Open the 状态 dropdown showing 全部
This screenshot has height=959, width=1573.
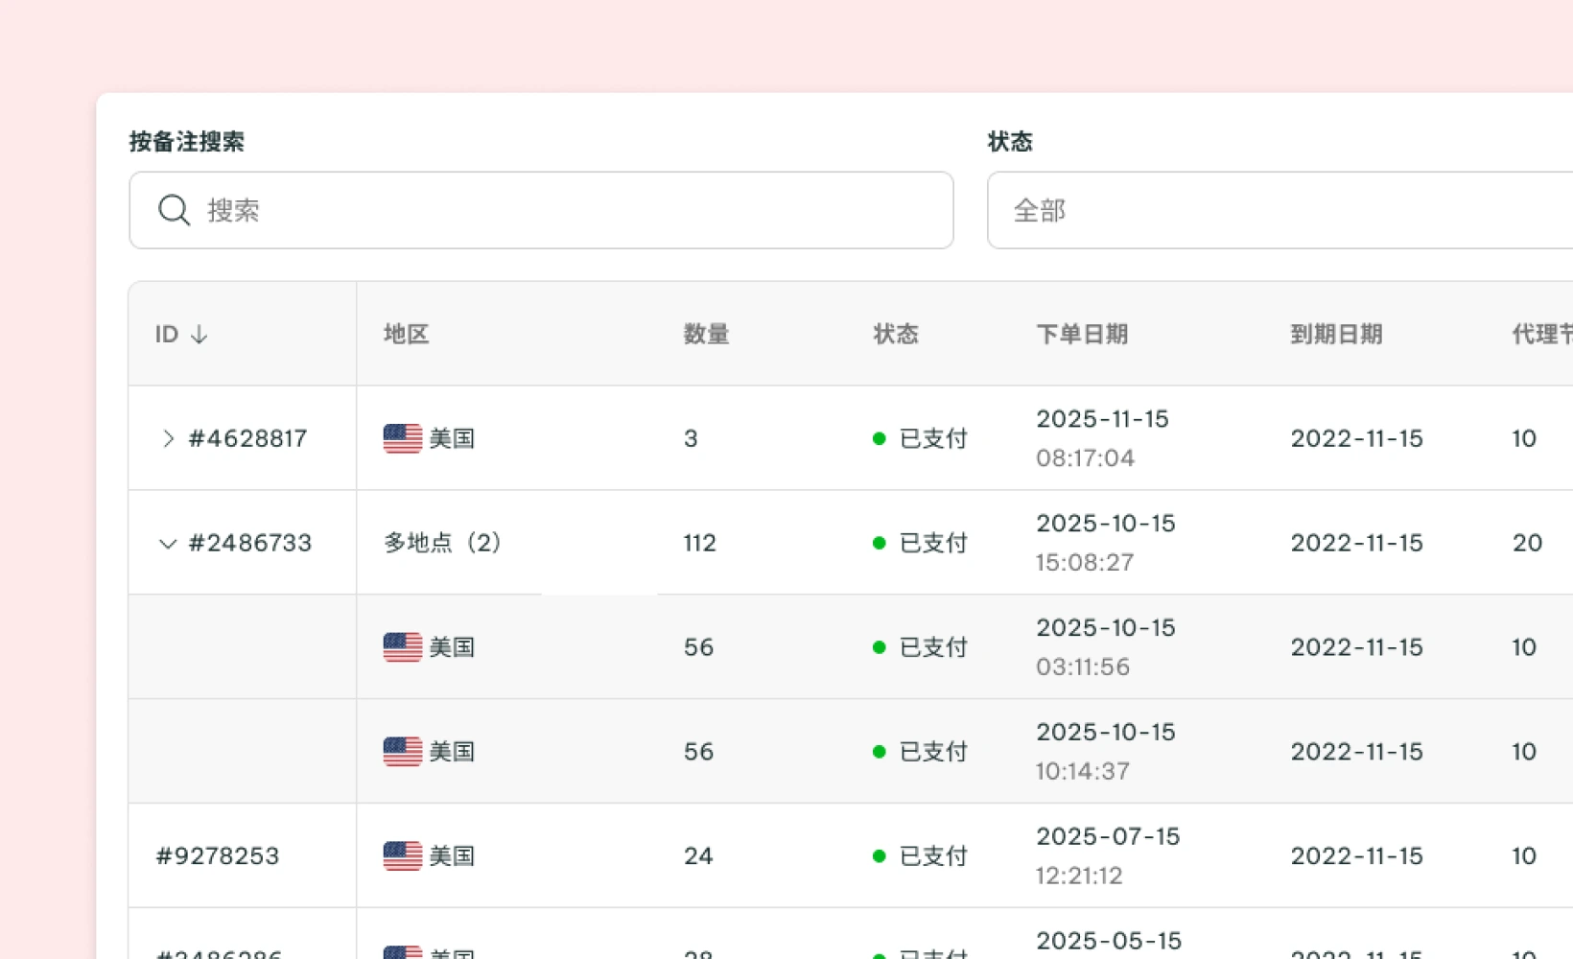pos(1280,210)
